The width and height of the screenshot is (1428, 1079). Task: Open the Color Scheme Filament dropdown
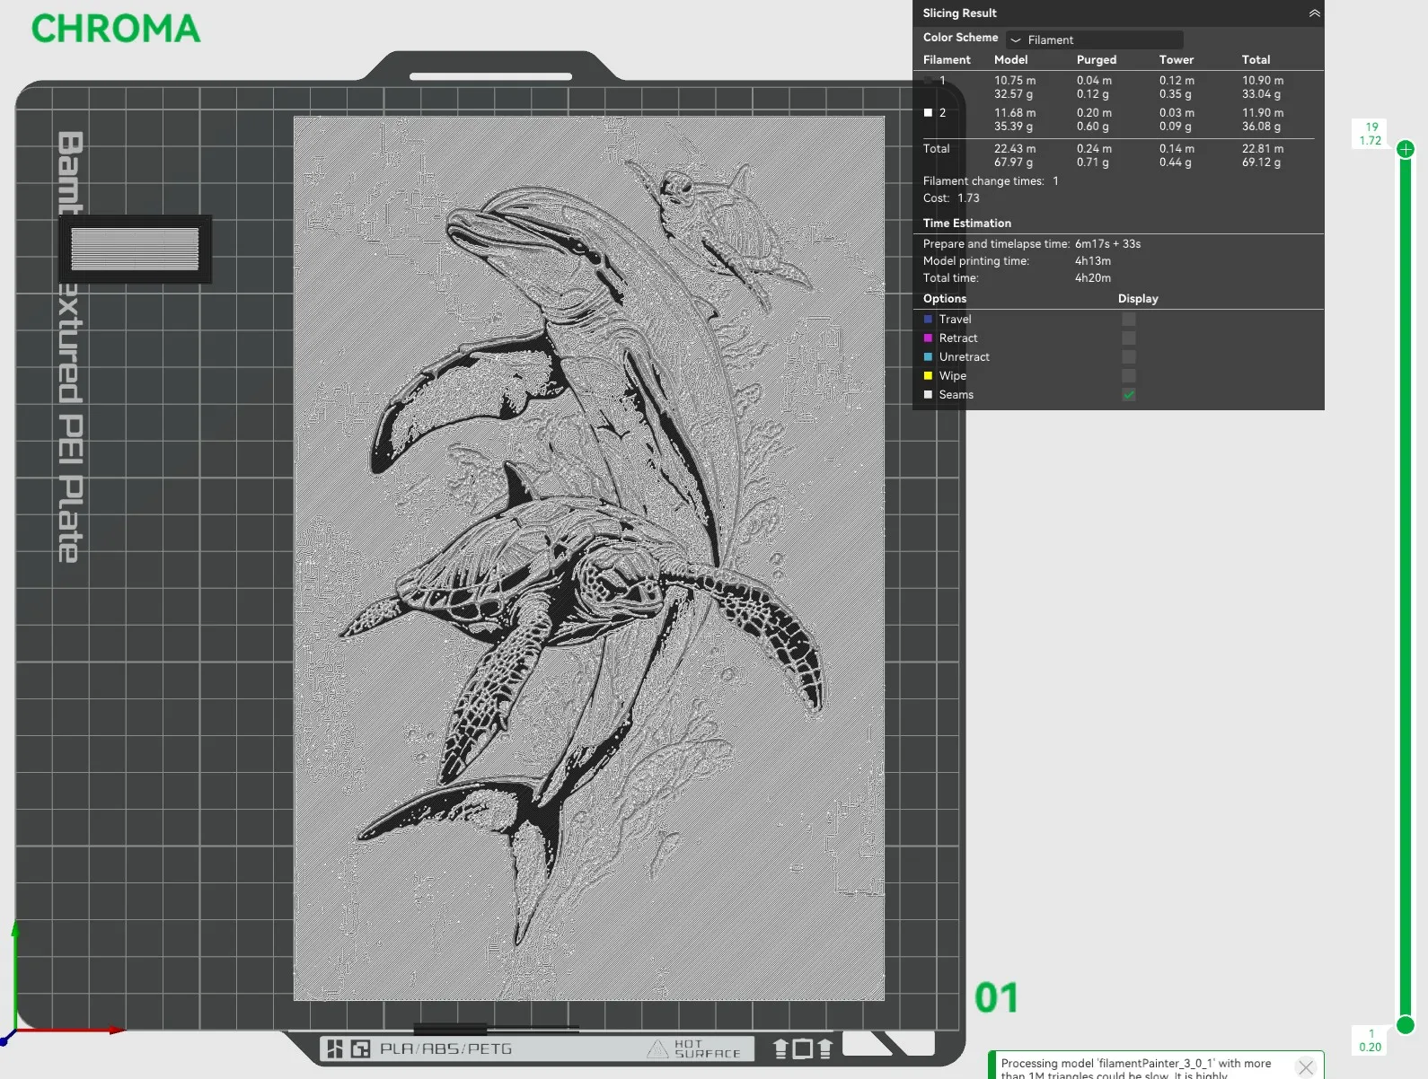(1095, 39)
